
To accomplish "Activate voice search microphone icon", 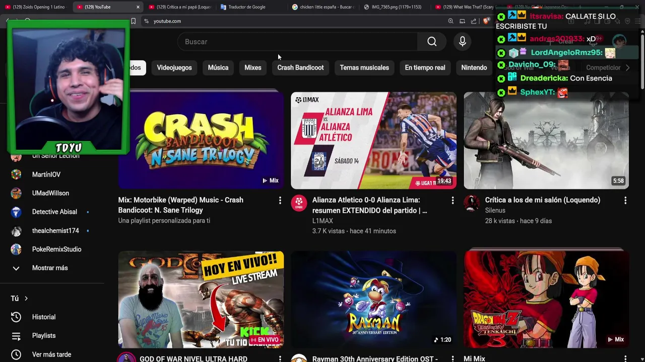I will coord(462,42).
